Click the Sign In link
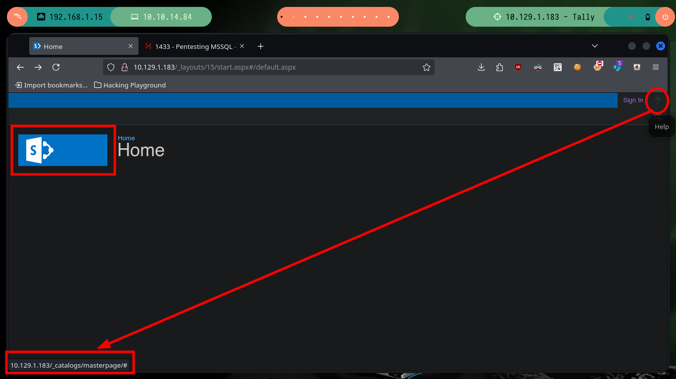The image size is (676, 379). coord(632,100)
